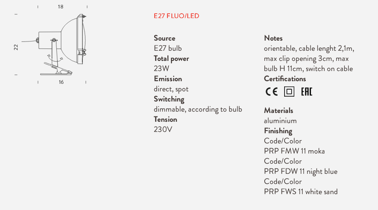This screenshot has width=378, height=210.
Task: Click the 22 height dimension label
Action: (16, 47)
